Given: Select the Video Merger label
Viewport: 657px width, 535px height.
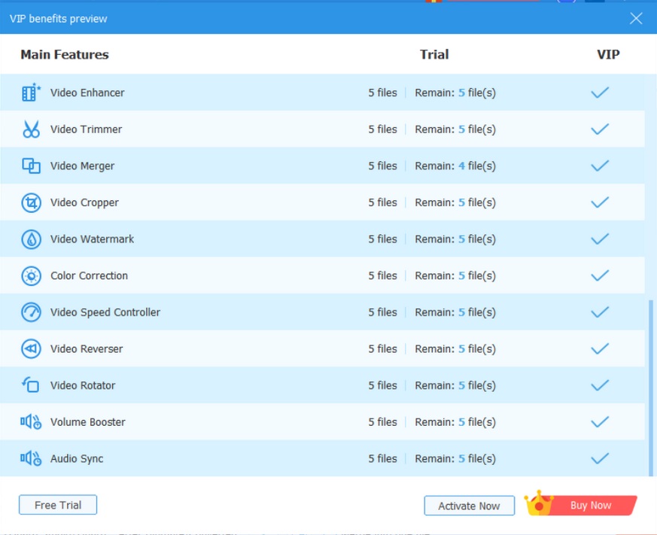Looking at the screenshot, I should 82,166.
